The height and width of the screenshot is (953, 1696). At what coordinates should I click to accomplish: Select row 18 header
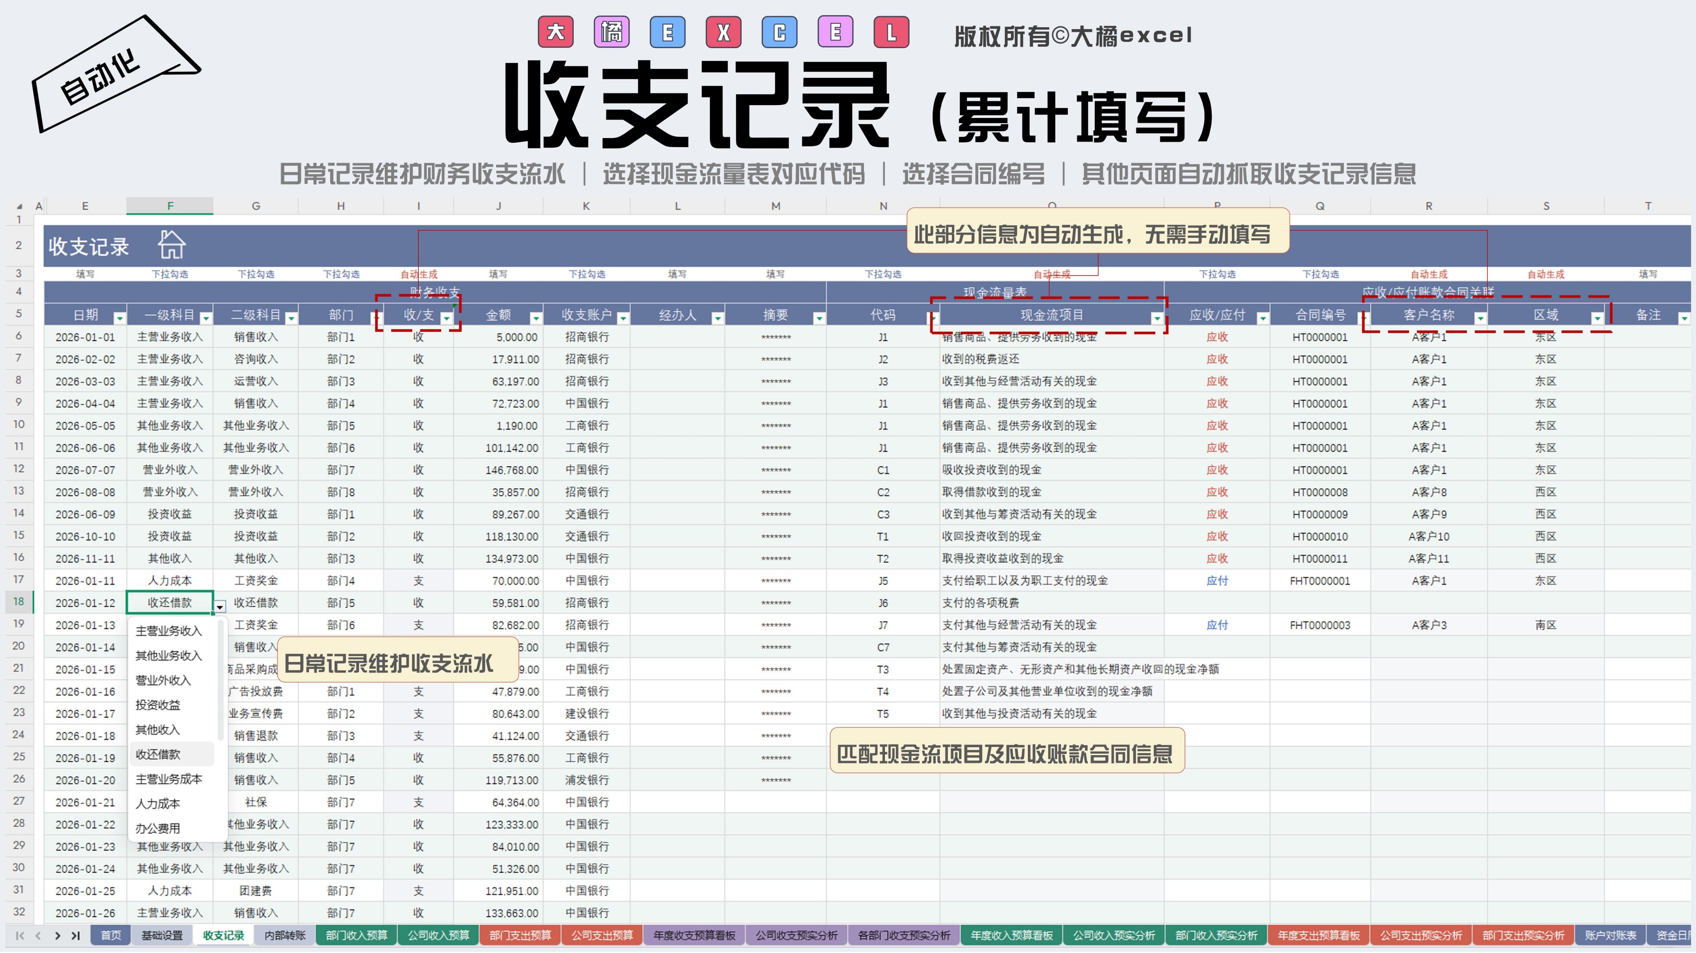(18, 602)
